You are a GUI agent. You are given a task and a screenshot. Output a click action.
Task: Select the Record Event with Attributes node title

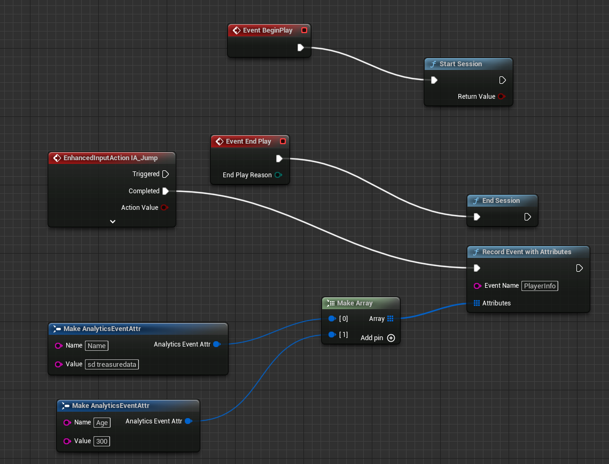[526, 252]
